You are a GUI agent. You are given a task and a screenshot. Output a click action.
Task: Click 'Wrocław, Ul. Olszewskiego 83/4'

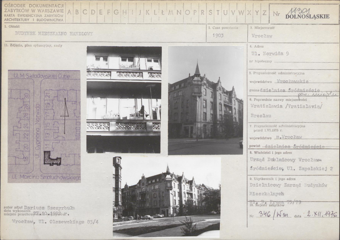pos(55,222)
